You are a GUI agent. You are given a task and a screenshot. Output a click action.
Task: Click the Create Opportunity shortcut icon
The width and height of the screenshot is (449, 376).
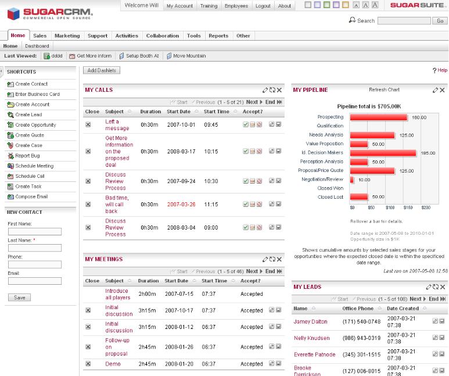tap(10, 125)
